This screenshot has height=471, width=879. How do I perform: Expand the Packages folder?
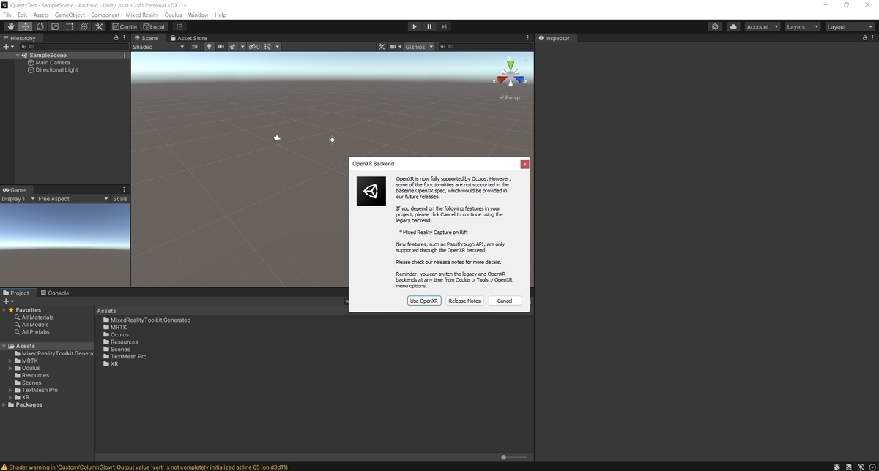point(4,404)
